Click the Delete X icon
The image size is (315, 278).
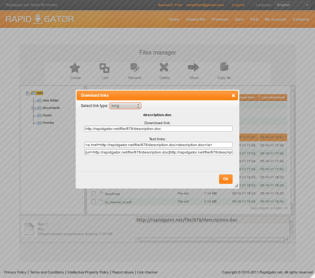tap(164, 67)
